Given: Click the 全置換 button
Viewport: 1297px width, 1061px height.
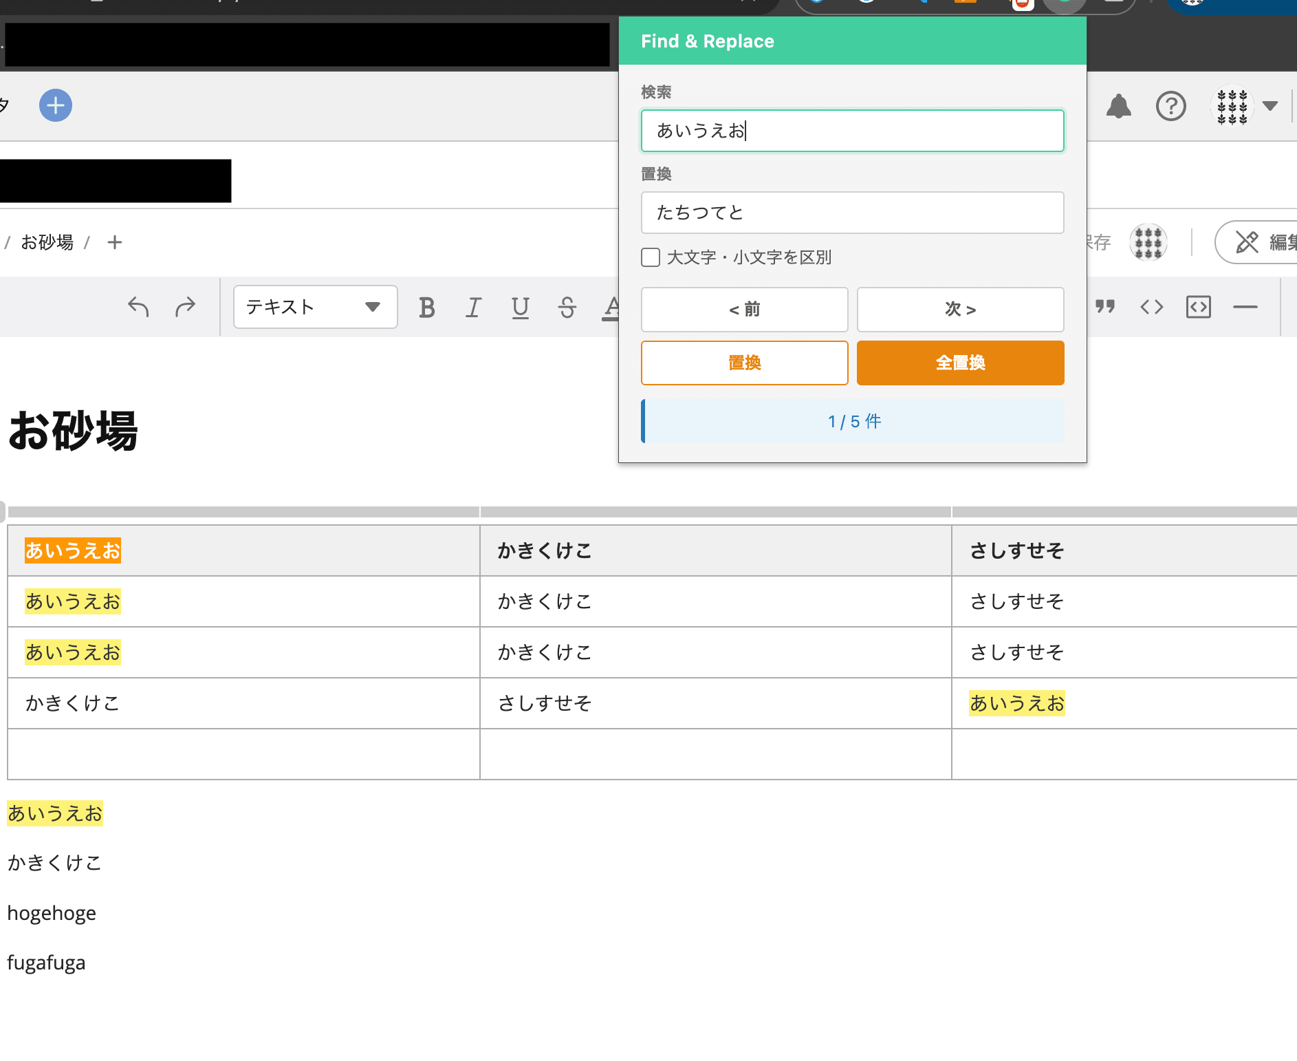Looking at the screenshot, I should click(960, 363).
